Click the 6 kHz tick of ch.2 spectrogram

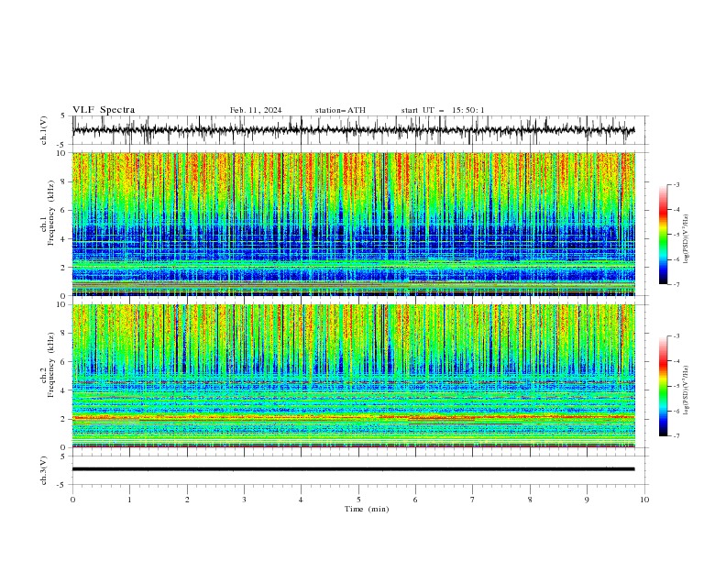(63, 362)
